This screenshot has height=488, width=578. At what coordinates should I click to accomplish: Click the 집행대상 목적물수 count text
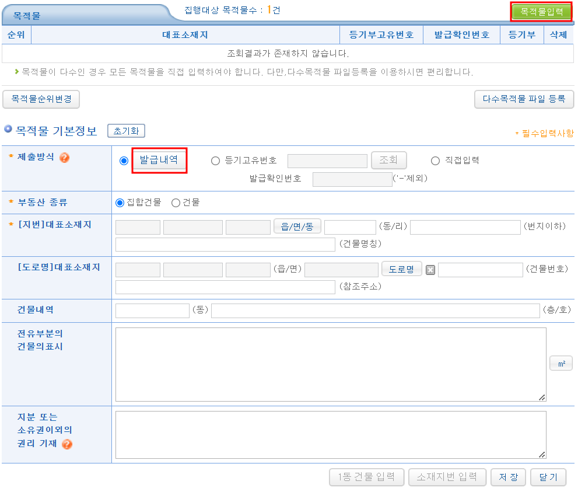point(232,10)
